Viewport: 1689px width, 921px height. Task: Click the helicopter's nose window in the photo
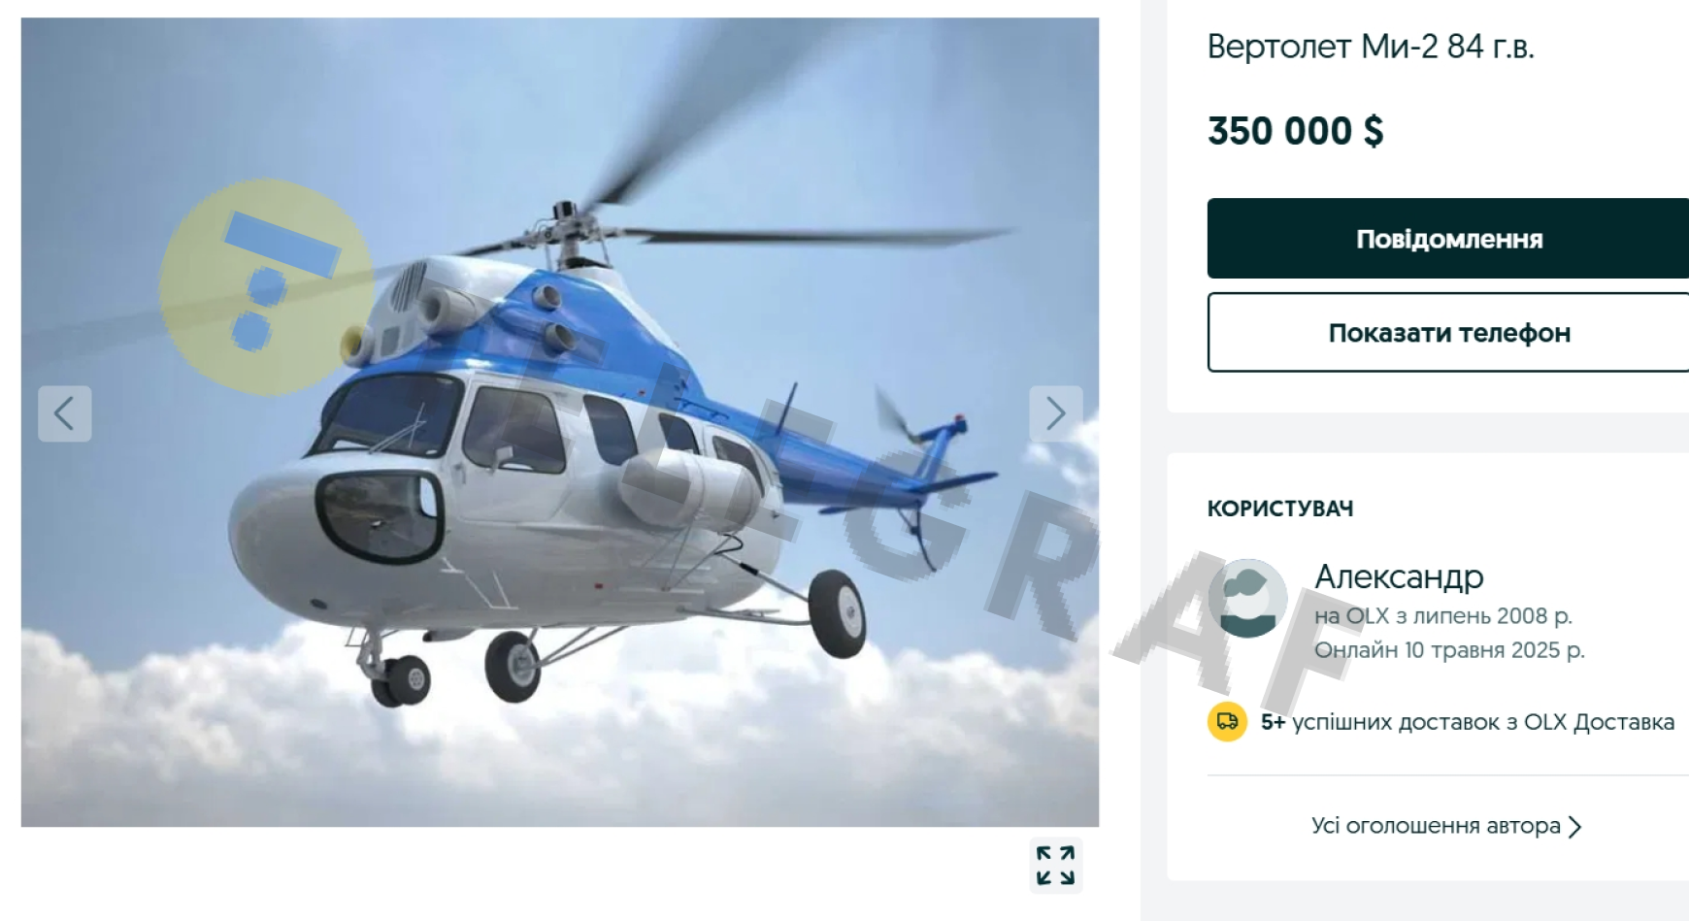coord(380,515)
